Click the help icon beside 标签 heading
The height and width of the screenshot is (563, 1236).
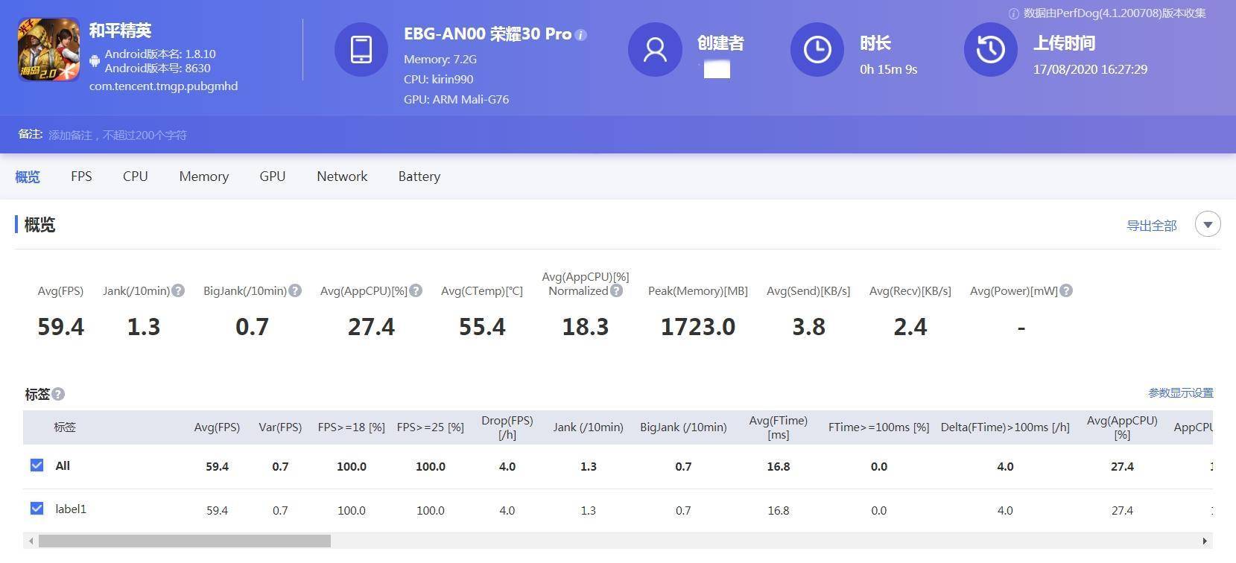tap(58, 394)
